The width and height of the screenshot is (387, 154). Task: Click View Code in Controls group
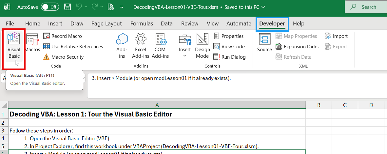(229, 46)
